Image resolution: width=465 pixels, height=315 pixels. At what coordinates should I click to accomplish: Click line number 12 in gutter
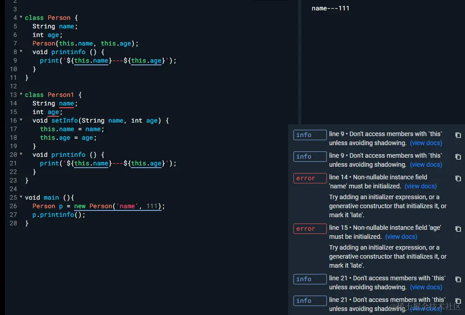tap(14, 86)
